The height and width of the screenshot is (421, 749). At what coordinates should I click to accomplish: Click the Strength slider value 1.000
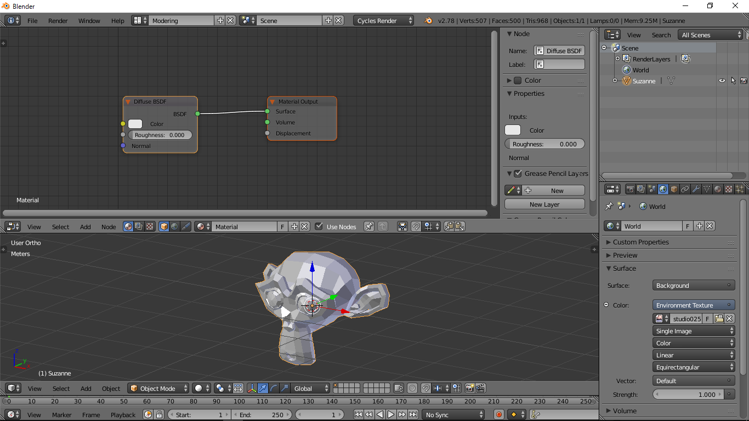point(689,394)
